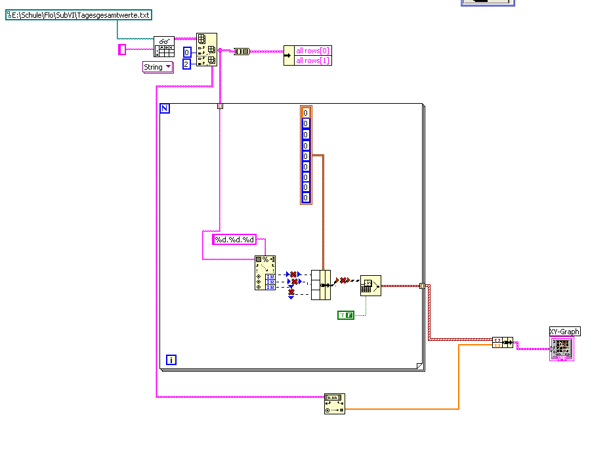
Task: Select the Bundle node feeding the XY-Graph
Action: coord(503,342)
